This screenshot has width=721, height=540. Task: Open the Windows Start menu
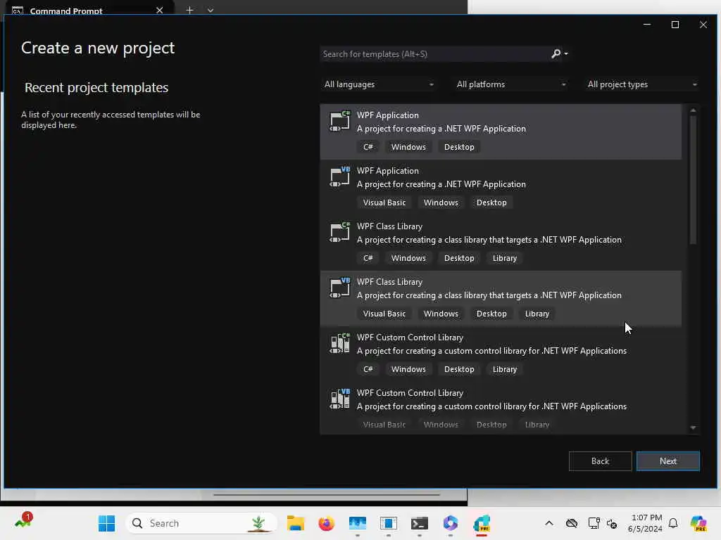[x=107, y=523]
